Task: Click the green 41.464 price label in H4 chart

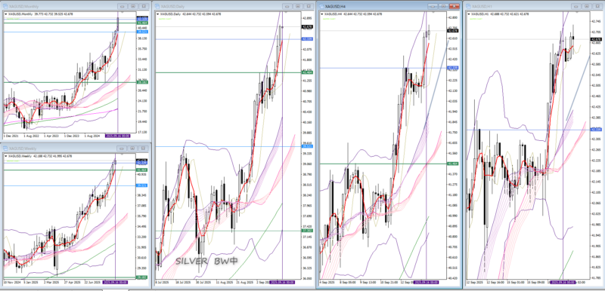Action: [452, 164]
